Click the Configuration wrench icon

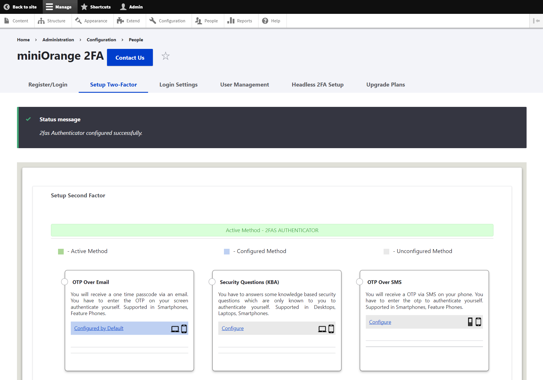click(153, 21)
